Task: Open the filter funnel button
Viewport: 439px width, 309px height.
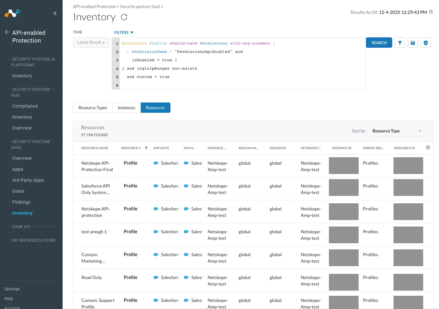Action: pyautogui.click(x=400, y=43)
